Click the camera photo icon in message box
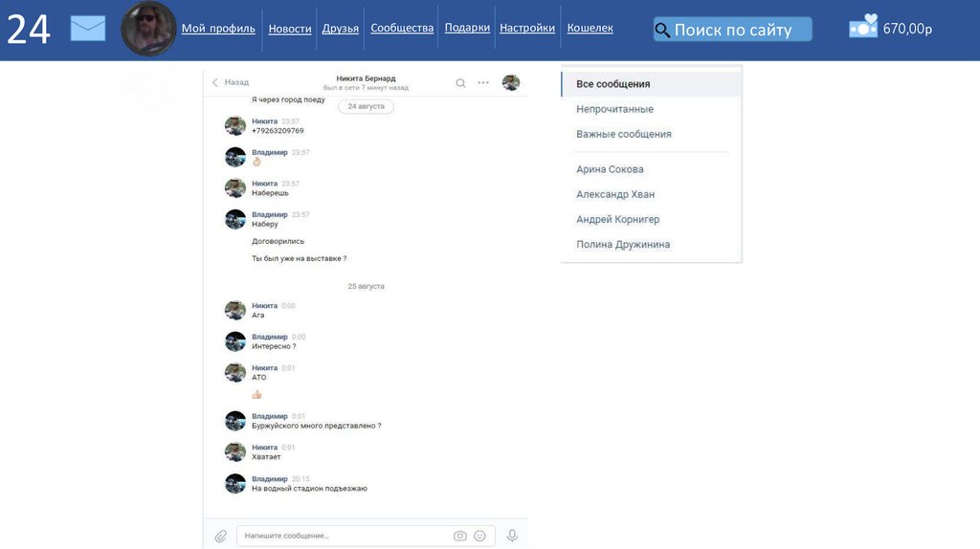The height and width of the screenshot is (549, 980). (x=460, y=536)
